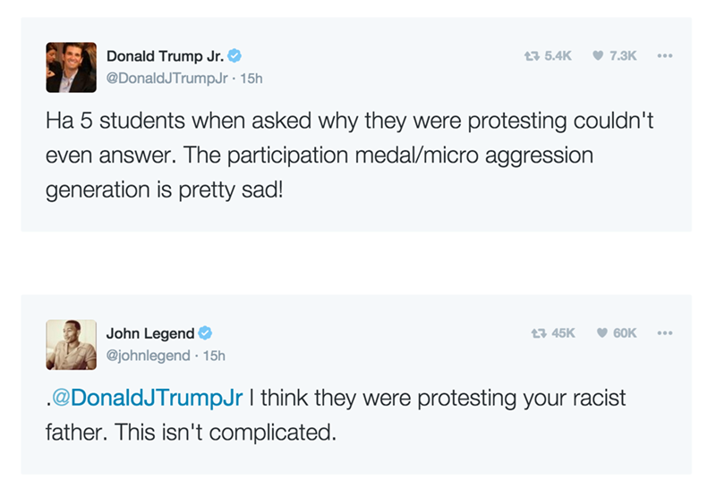
Task: Open more options on Donald Trump Jr.'s tweet
Action: pos(663,55)
